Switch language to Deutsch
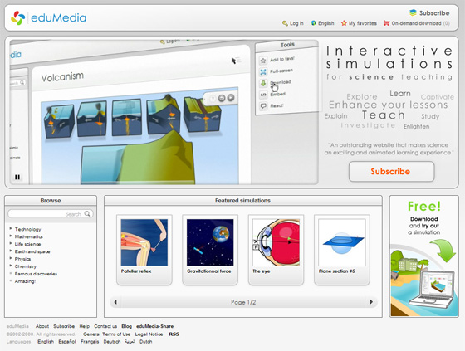The width and height of the screenshot is (465, 351). tap(112, 342)
